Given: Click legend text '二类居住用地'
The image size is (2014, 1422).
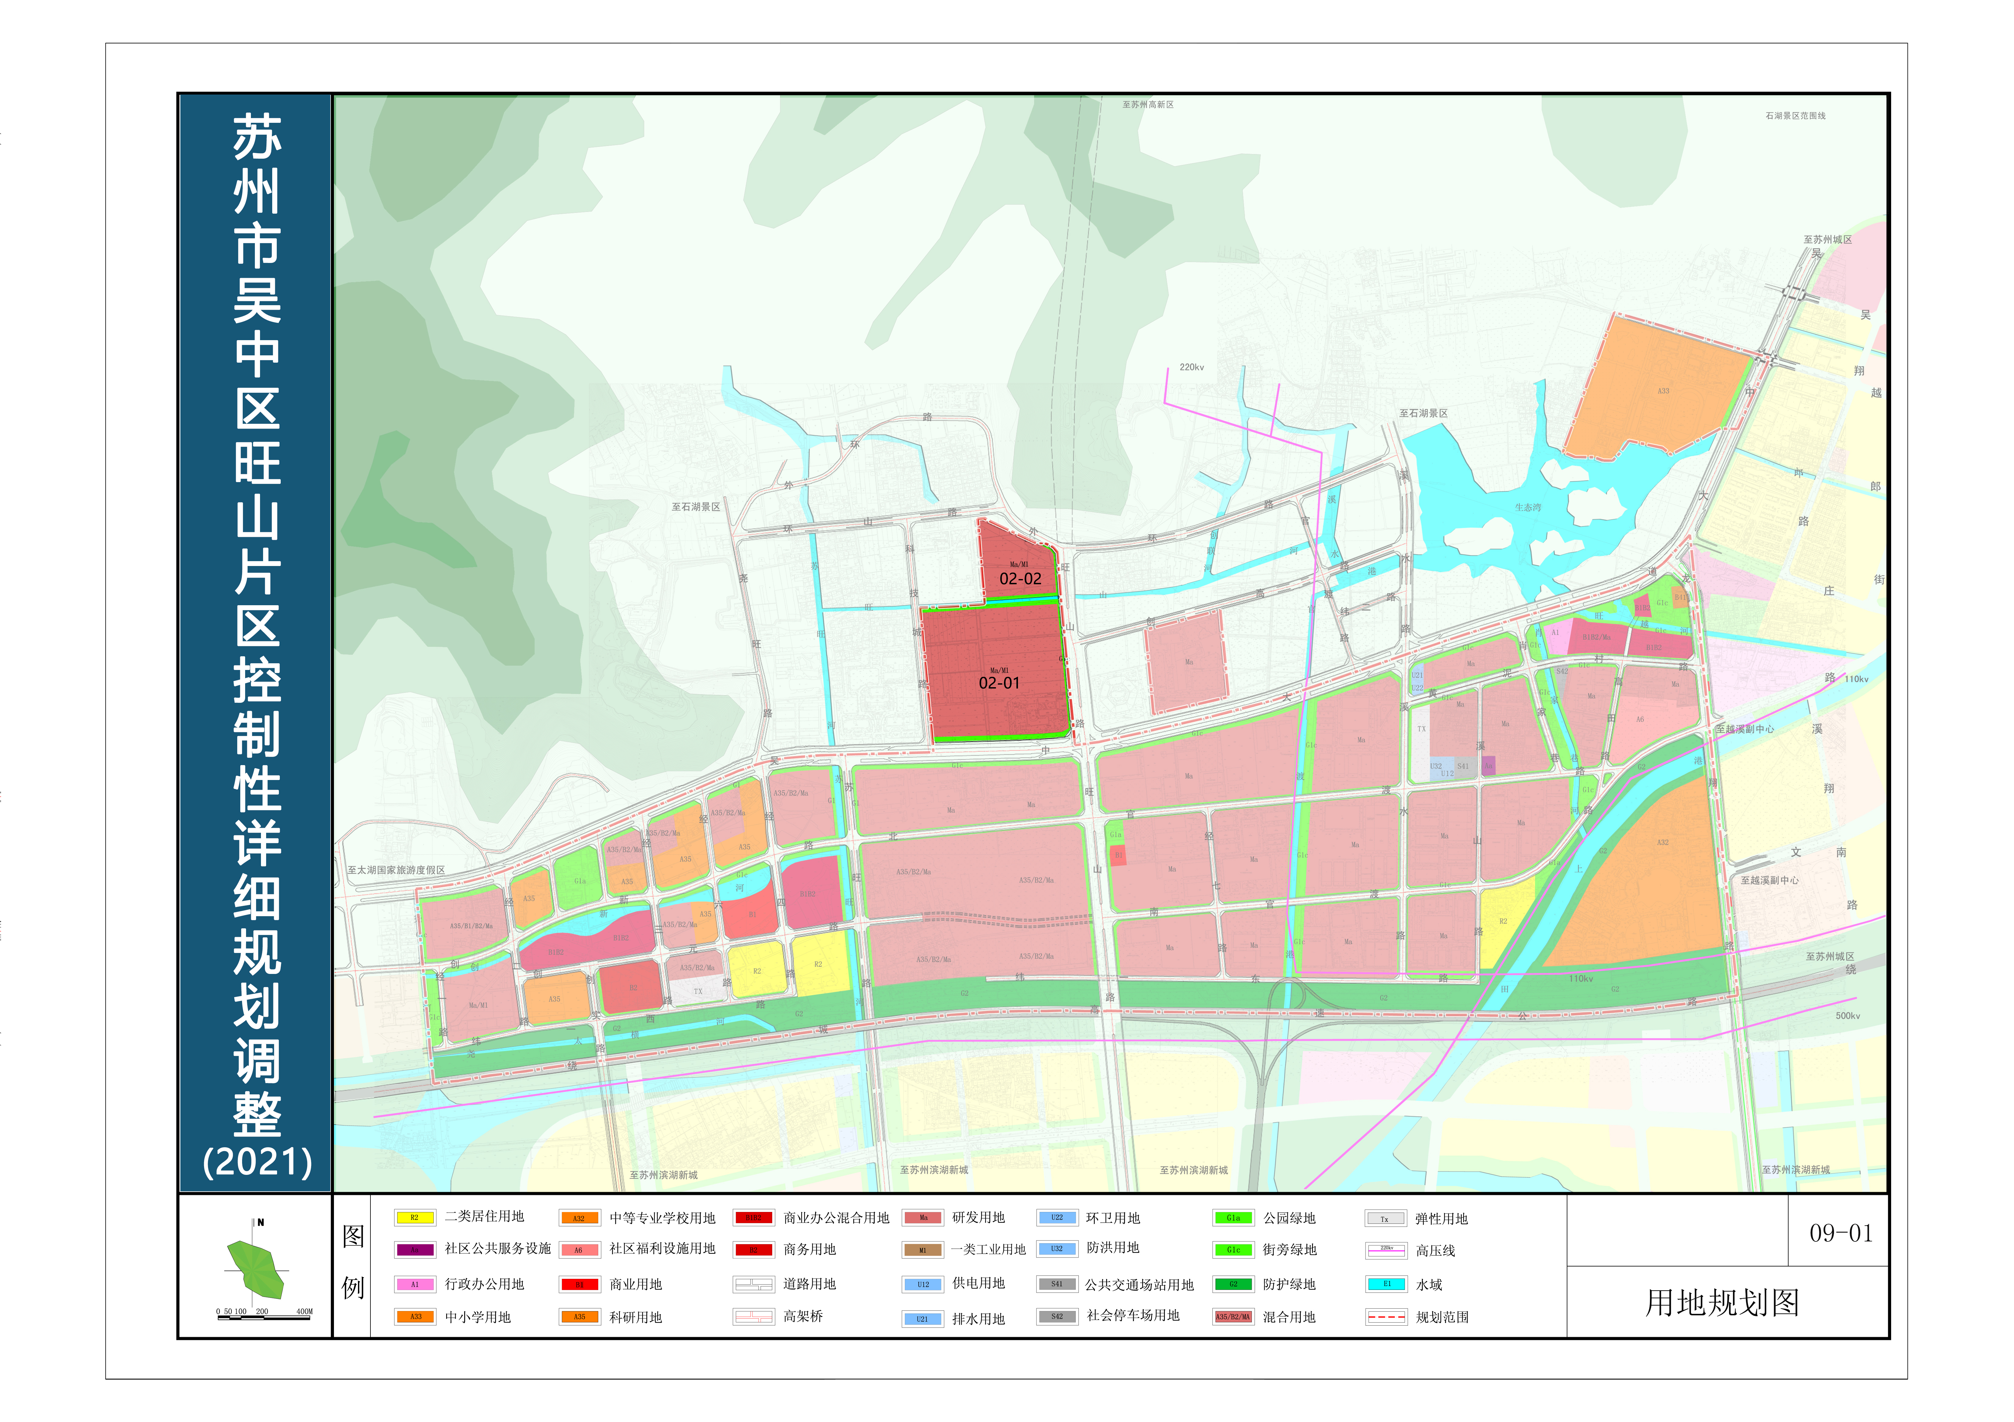Looking at the screenshot, I should point(484,1217).
